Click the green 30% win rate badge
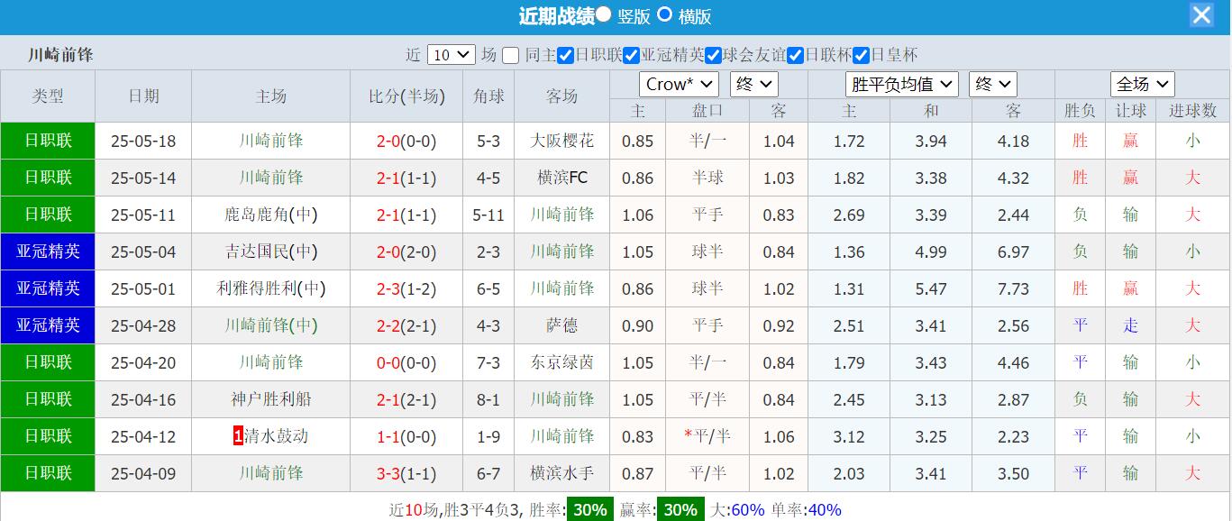The width and height of the screenshot is (1232, 521). pos(589,509)
